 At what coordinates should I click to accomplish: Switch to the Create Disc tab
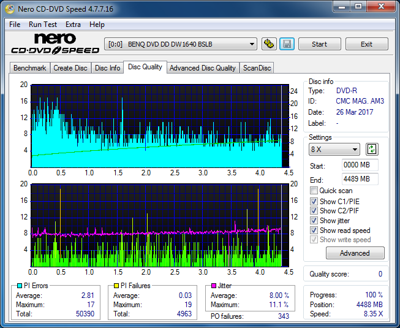point(70,68)
